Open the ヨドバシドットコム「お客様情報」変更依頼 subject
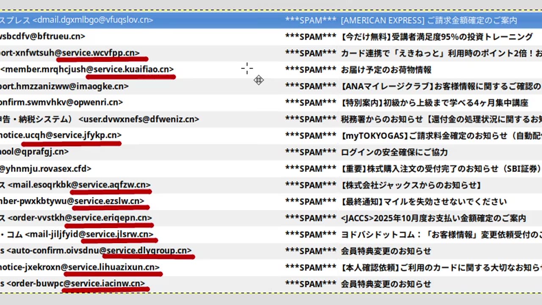Viewport: 542px width, 305px height. point(441,235)
